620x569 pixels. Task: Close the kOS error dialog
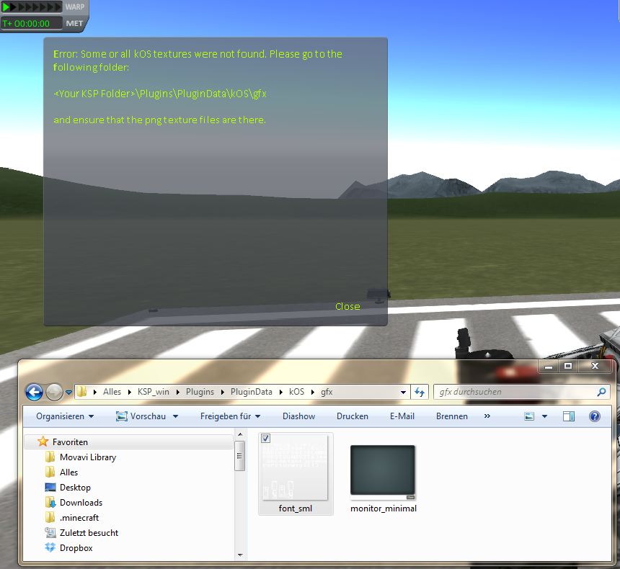[347, 307]
